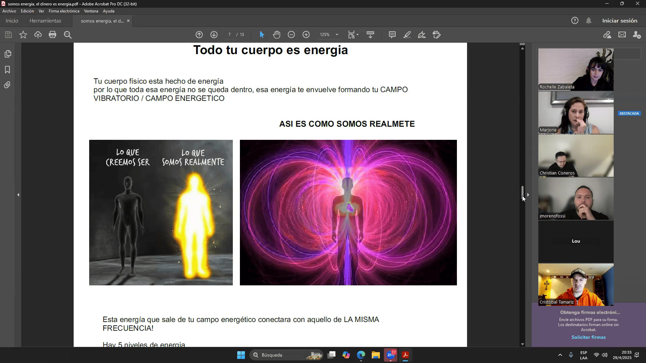Expand the fit page options dropdown
Viewport: 646px width, 363px height.
tap(357, 35)
